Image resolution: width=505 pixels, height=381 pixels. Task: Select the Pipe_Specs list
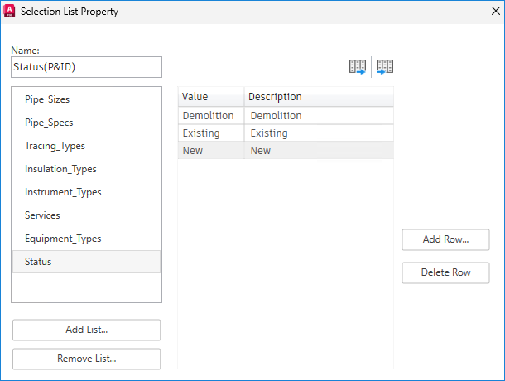49,123
